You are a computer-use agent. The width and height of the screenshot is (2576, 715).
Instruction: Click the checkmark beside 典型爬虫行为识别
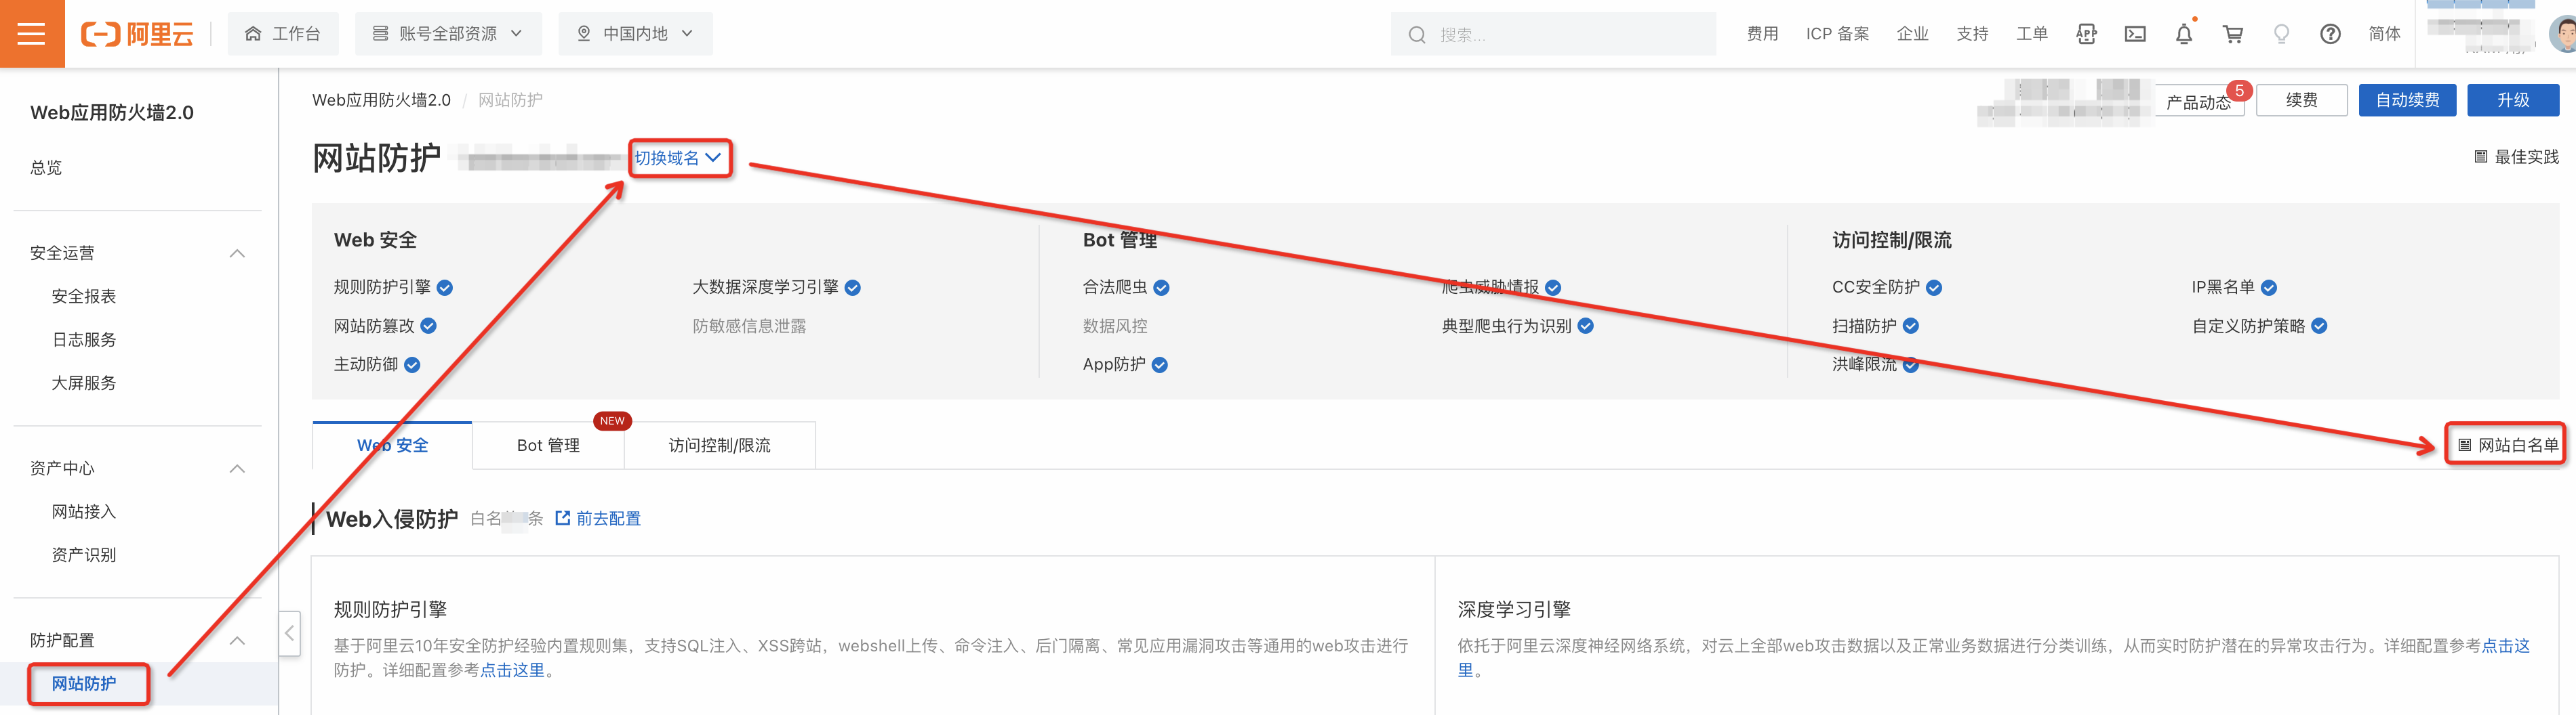1585,326
